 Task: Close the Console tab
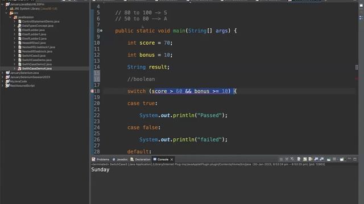click(172, 160)
